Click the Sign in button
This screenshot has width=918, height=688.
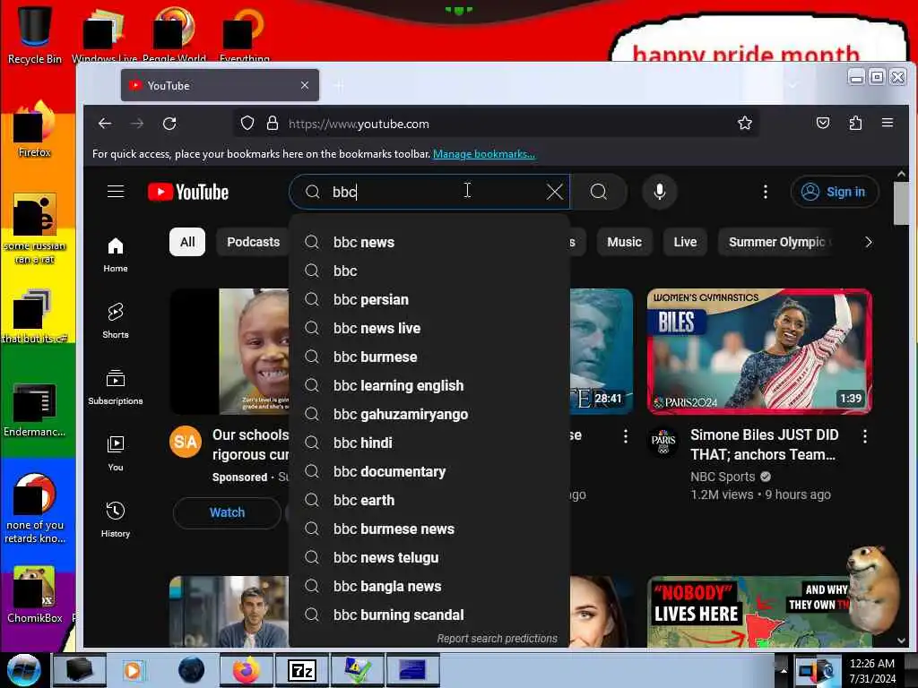pyautogui.click(x=835, y=192)
